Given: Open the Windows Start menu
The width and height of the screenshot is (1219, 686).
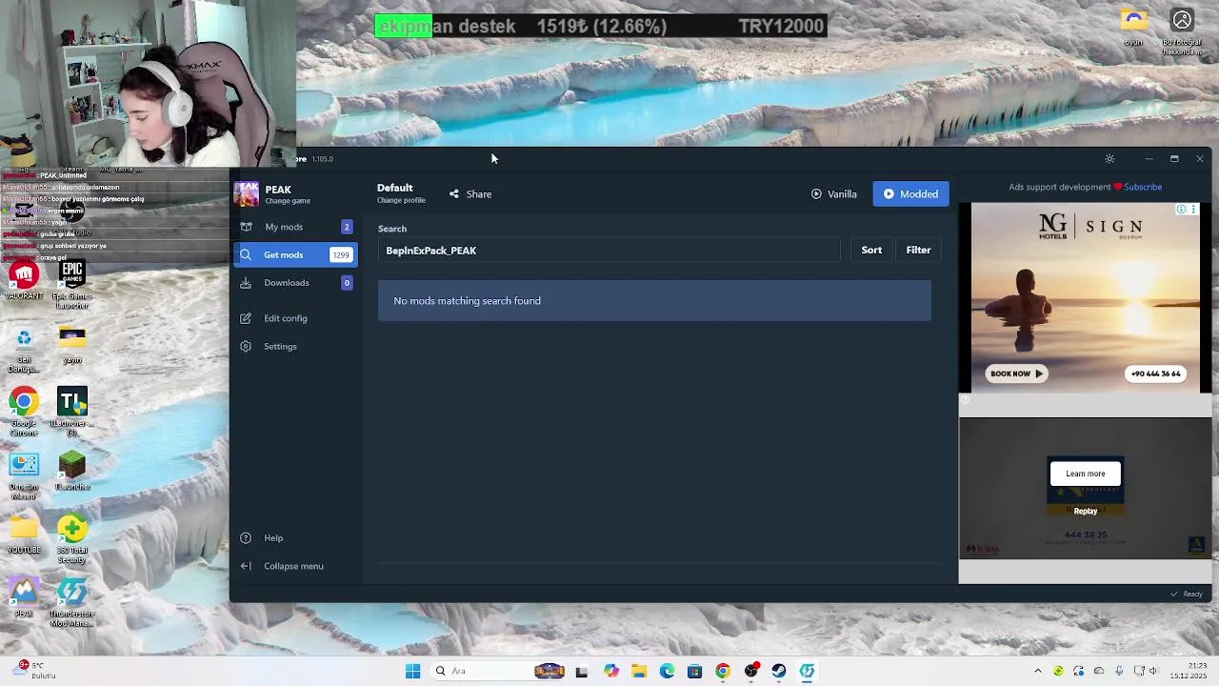Looking at the screenshot, I should (x=412, y=671).
